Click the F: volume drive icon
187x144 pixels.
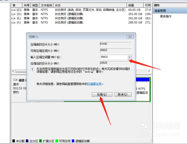[14, 22]
